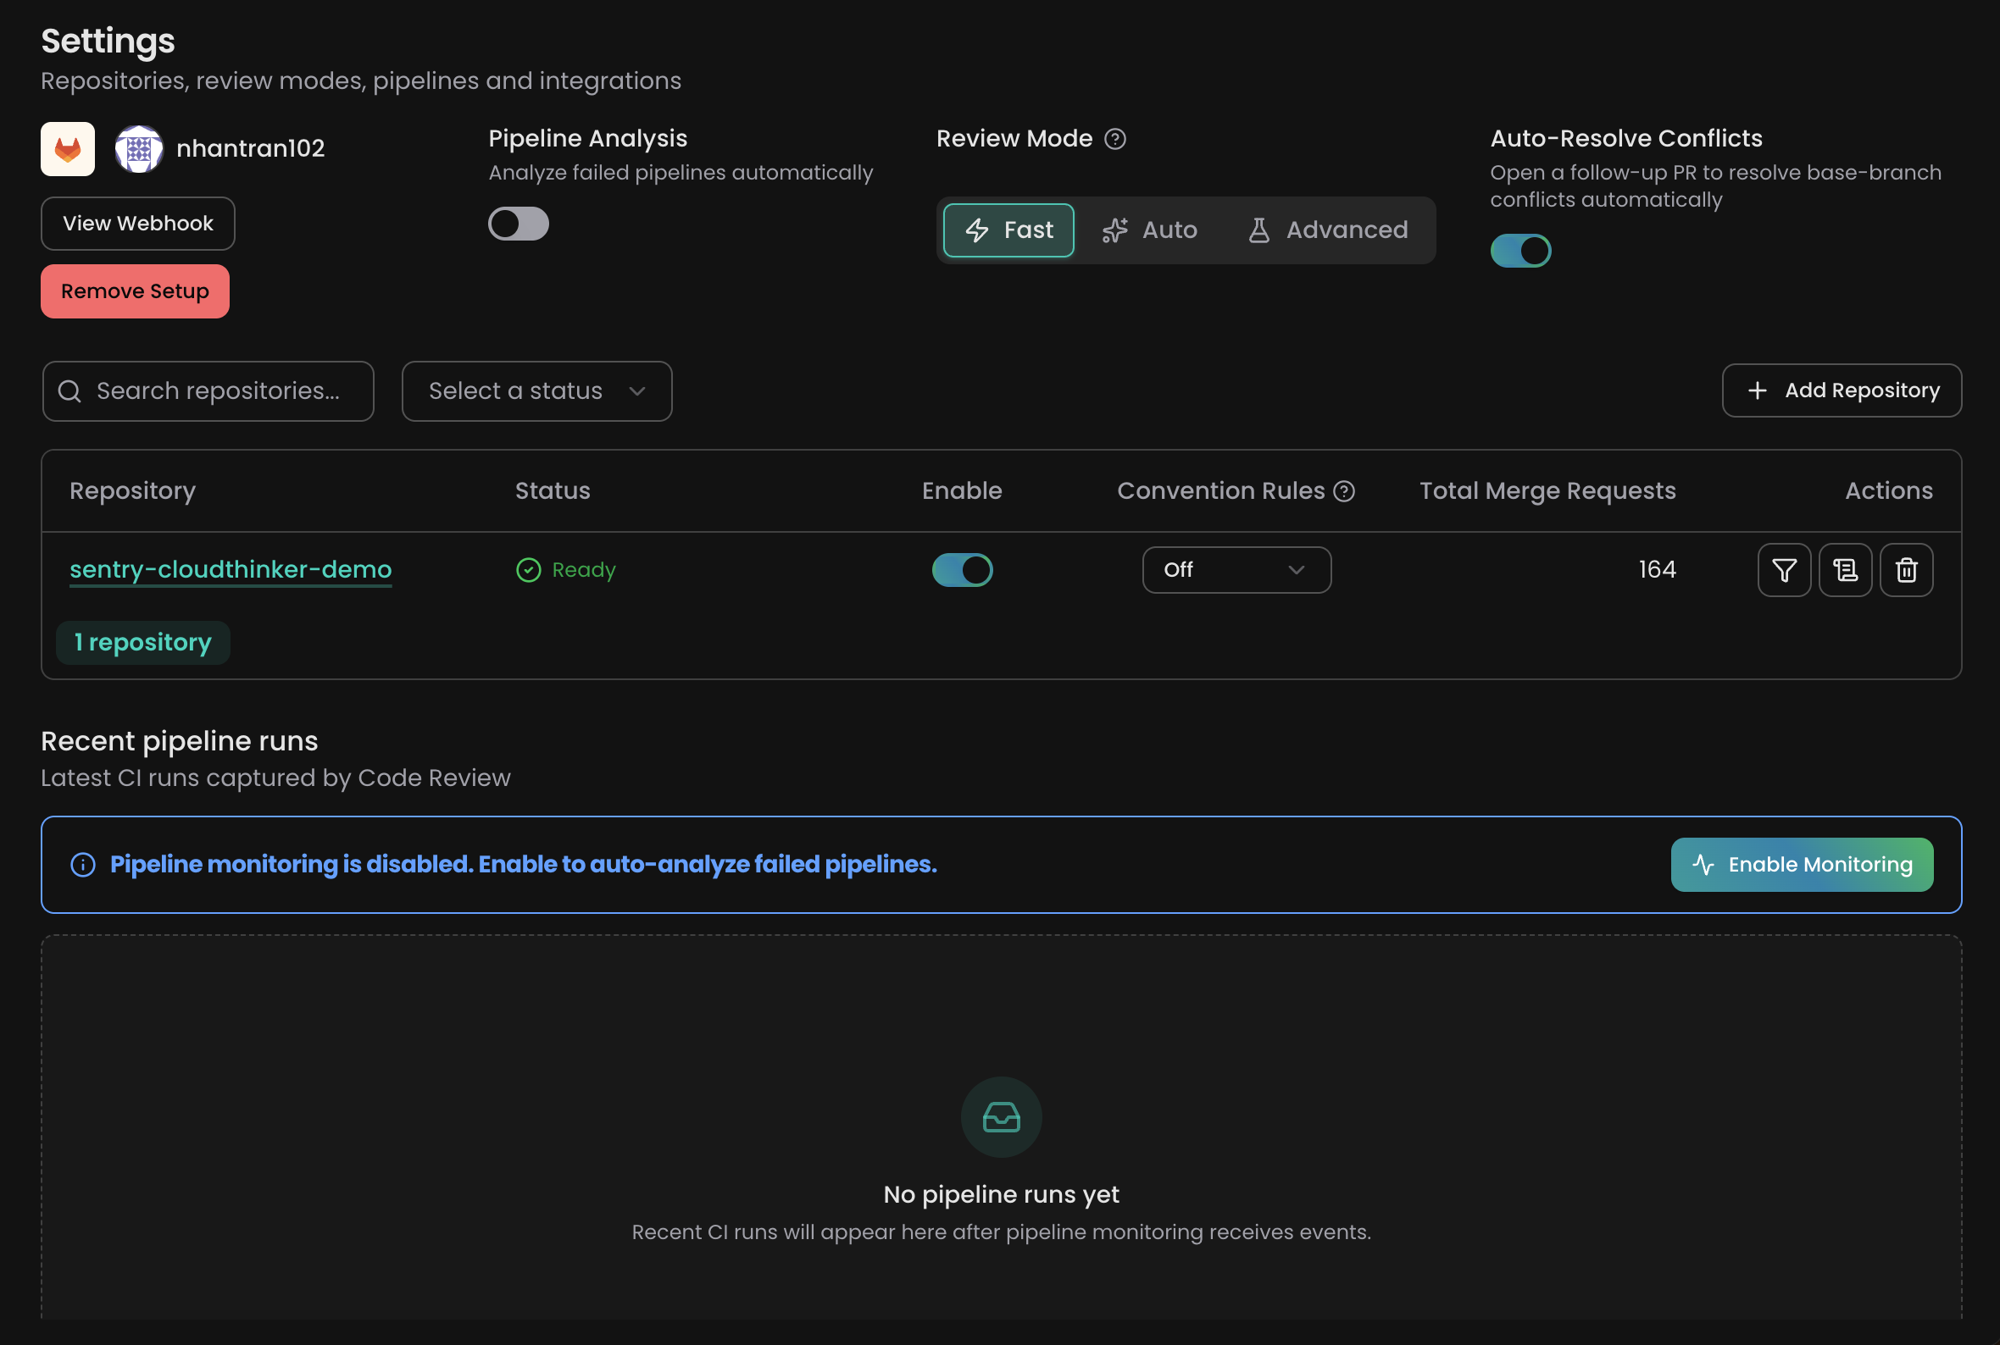Toggle Auto-Resolve Conflicts switch
This screenshot has width=2000, height=1345.
click(x=1520, y=252)
